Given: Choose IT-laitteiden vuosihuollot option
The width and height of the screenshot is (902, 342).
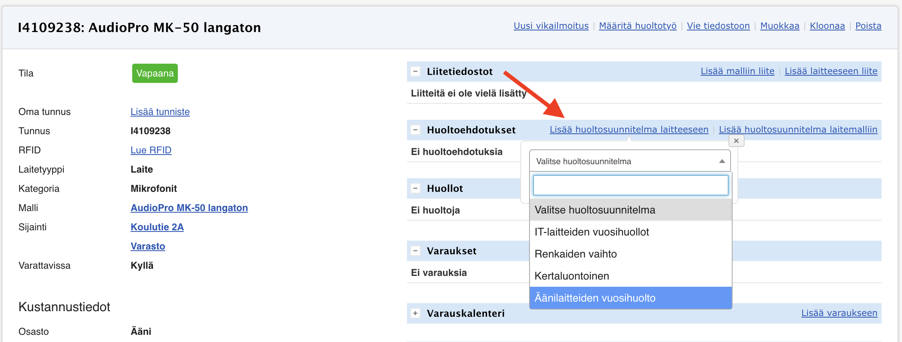Looking at the screenshot, I should tap(630, 232).
